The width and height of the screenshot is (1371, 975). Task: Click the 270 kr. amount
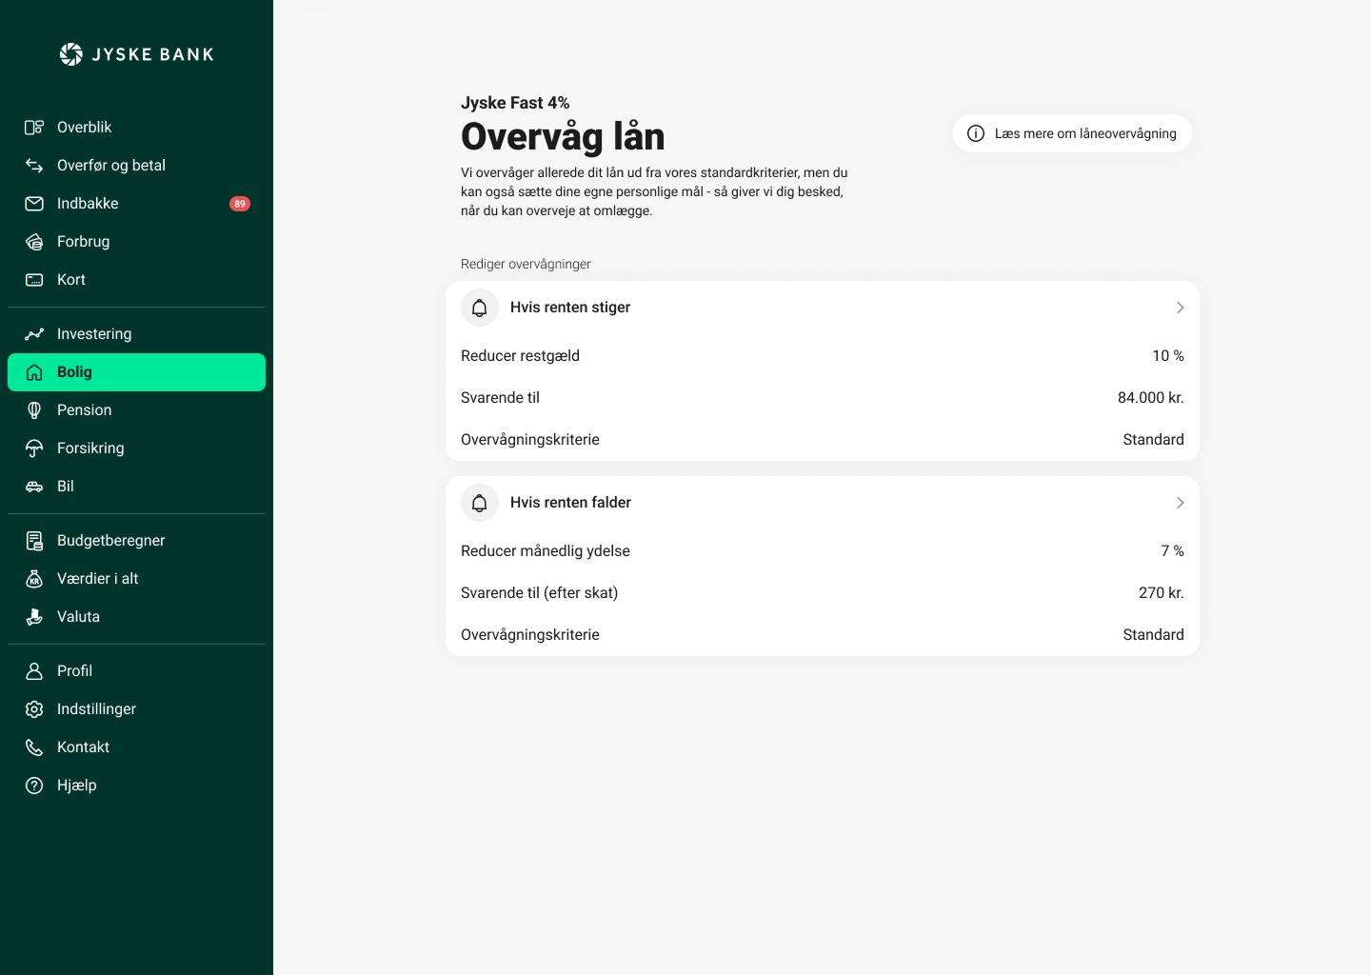1162,593
